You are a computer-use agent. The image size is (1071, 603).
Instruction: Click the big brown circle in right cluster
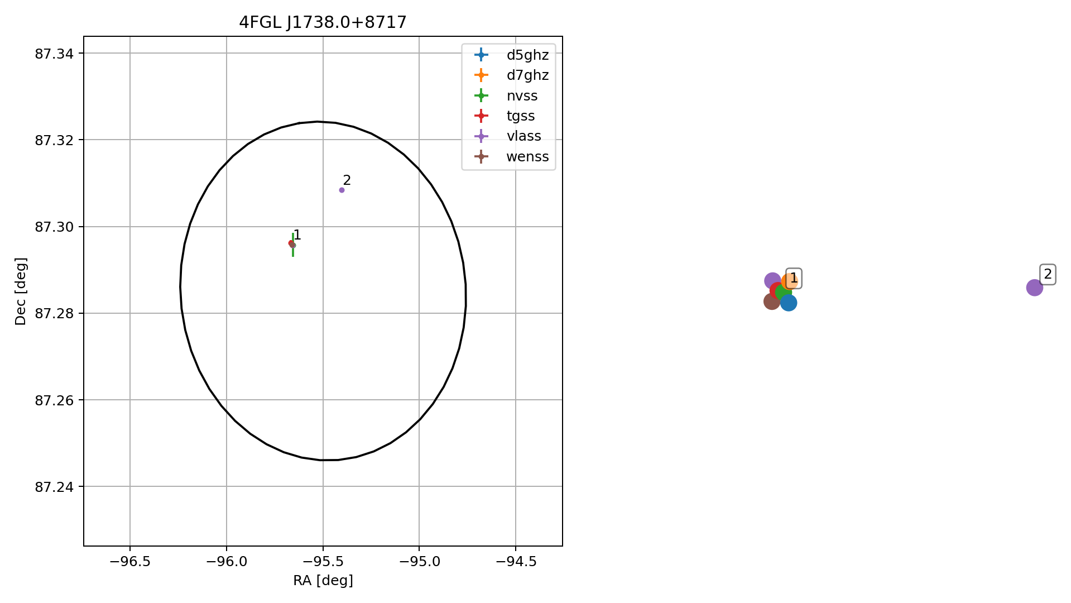point(771,301)
